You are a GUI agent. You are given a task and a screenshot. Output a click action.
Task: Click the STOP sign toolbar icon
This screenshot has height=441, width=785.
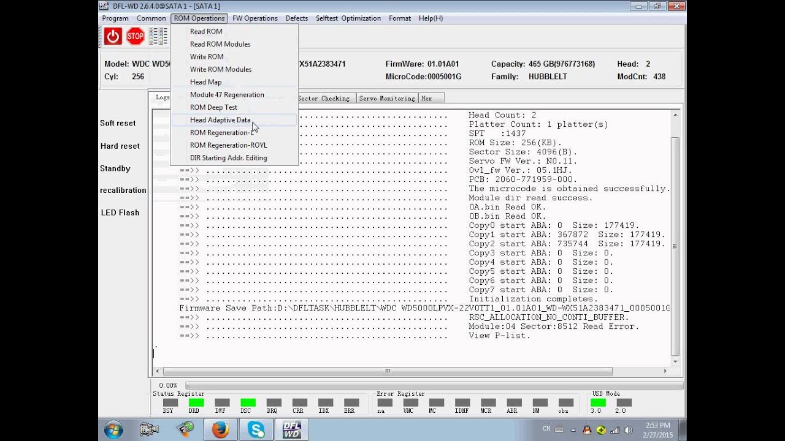[136, 37]
